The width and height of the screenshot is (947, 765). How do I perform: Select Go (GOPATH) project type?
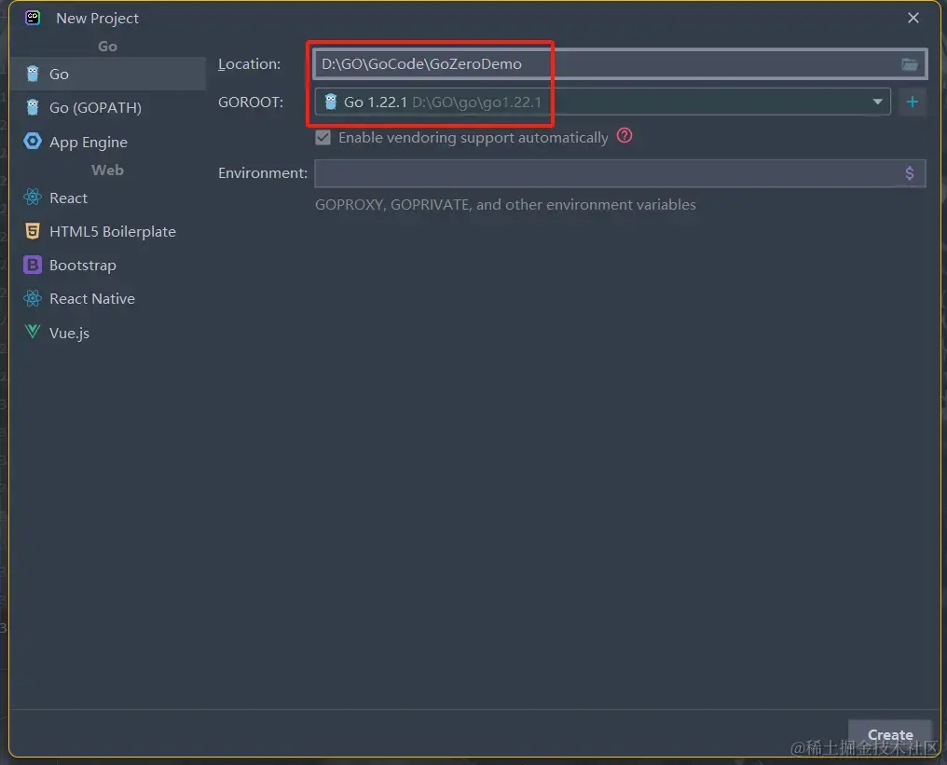[107, 107]
